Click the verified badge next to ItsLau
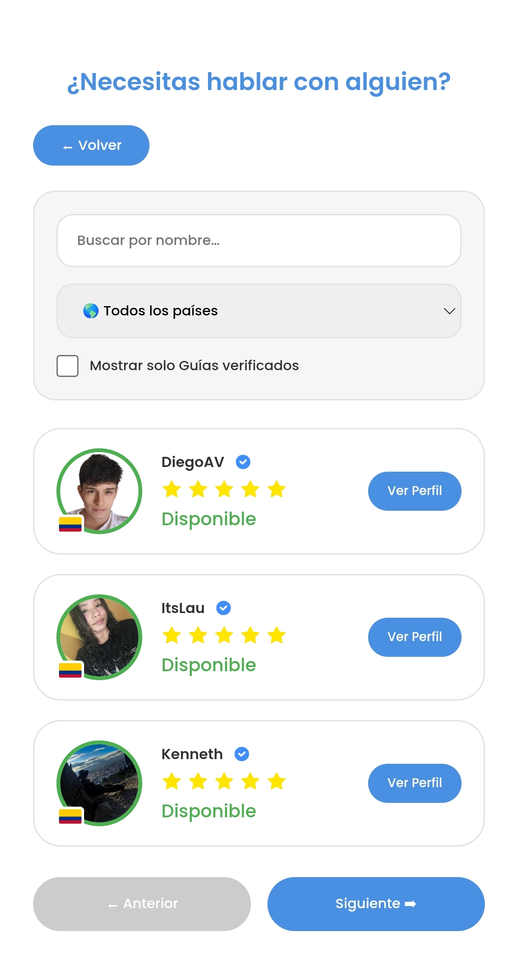Screen dimensions: 518x968 (223, 608)
